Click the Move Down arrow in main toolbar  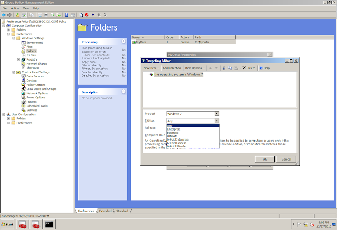105,15
